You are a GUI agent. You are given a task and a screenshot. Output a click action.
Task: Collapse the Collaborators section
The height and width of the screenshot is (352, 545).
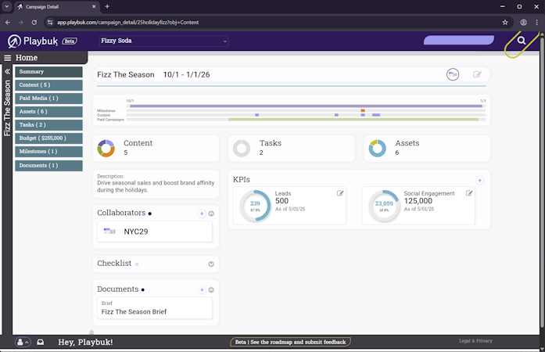click(x=211, y=214)
